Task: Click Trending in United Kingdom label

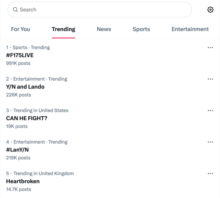Action: tap(44, 174)
